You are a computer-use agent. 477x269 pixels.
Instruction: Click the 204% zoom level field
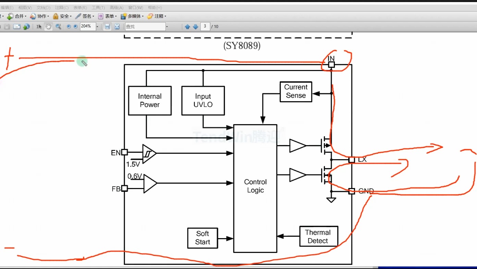pos(88,26)
